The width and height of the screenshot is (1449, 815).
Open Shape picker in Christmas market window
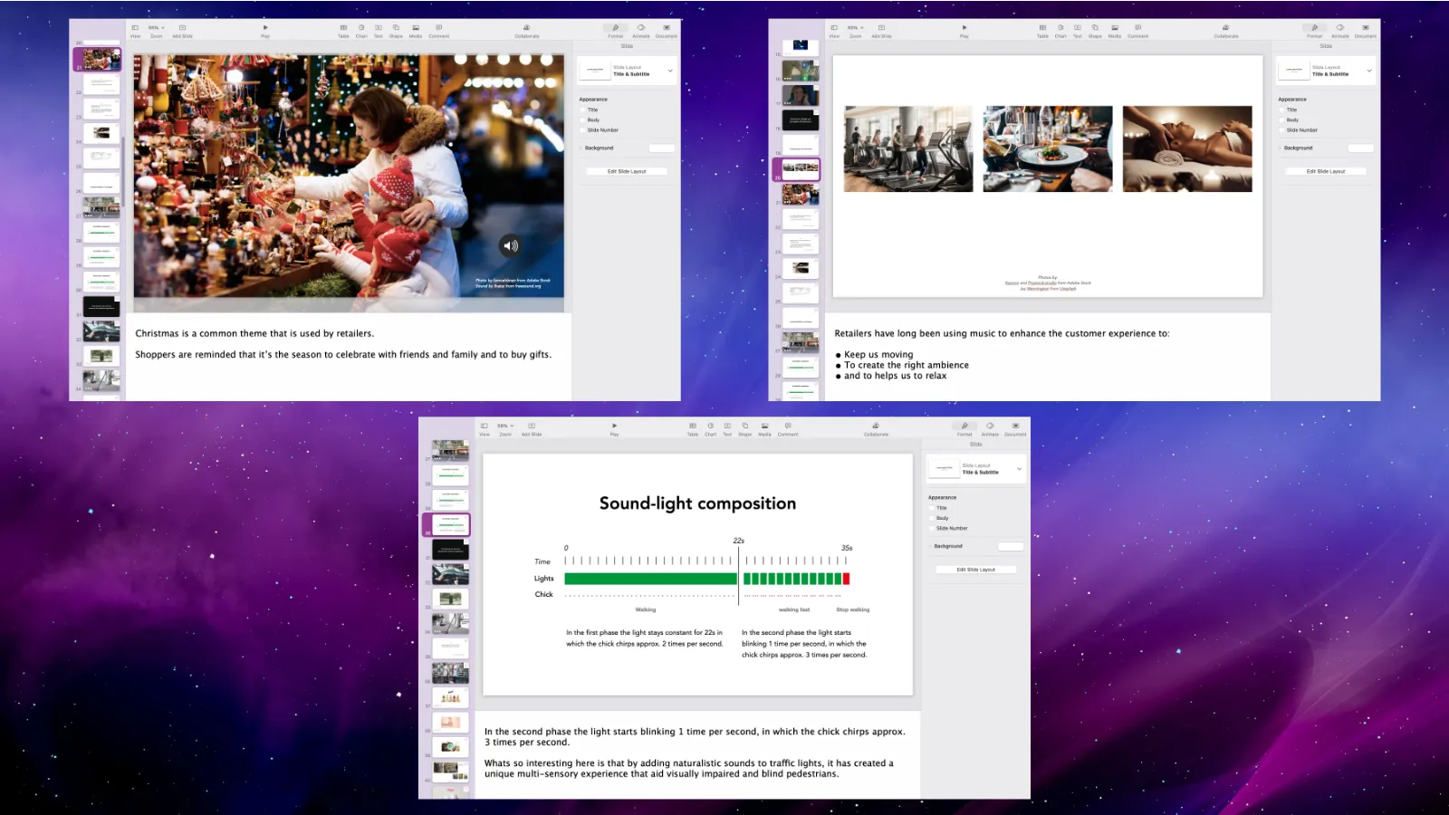coord(396,31)
